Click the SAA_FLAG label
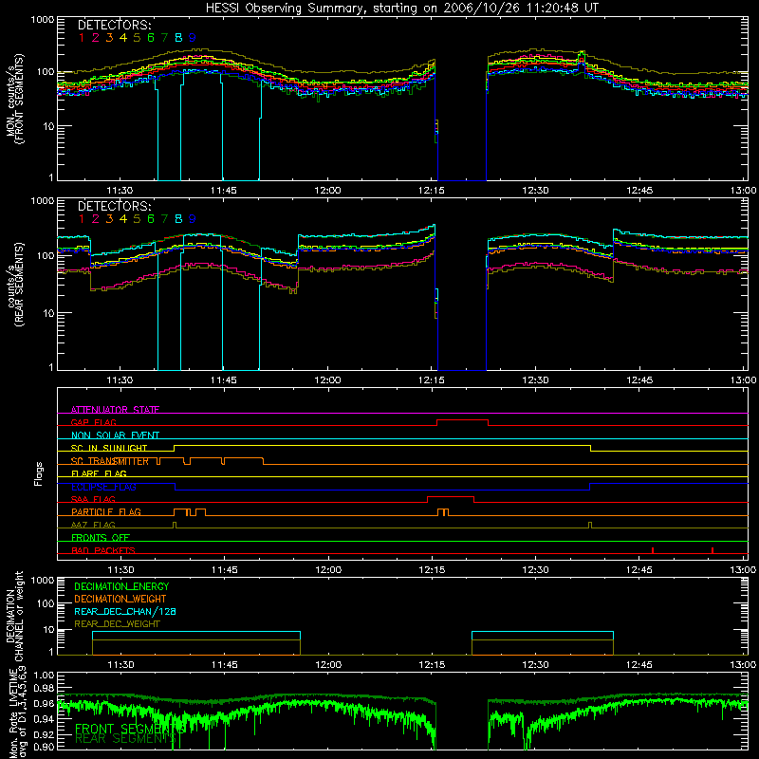This screenshot has width=759, height=759. pyautogui.click(x=93, y=499)
